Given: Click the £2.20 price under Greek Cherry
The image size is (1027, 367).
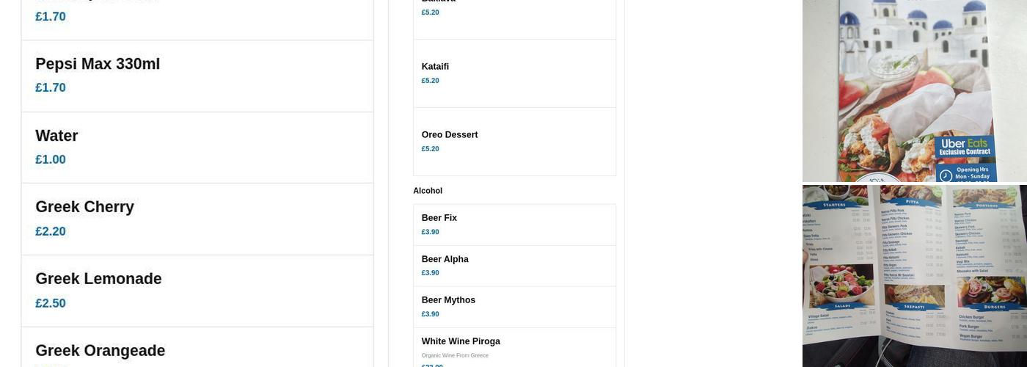Looking at the screenshot, I should tap(51, 232).
